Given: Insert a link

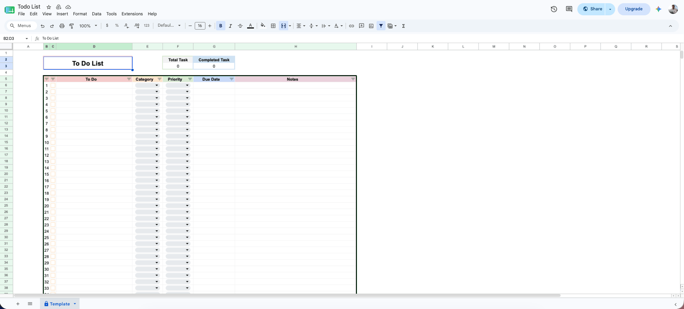Looking at the screenshot, I should [351, 26].
